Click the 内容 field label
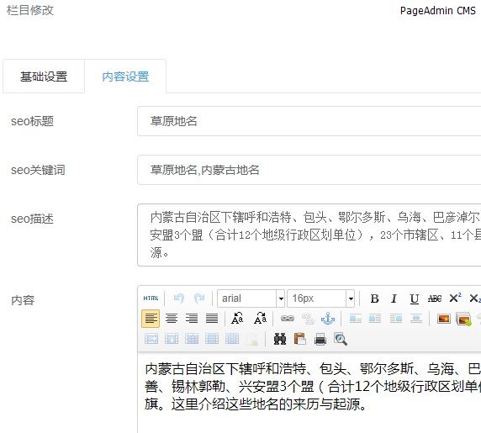 (23, 300)
